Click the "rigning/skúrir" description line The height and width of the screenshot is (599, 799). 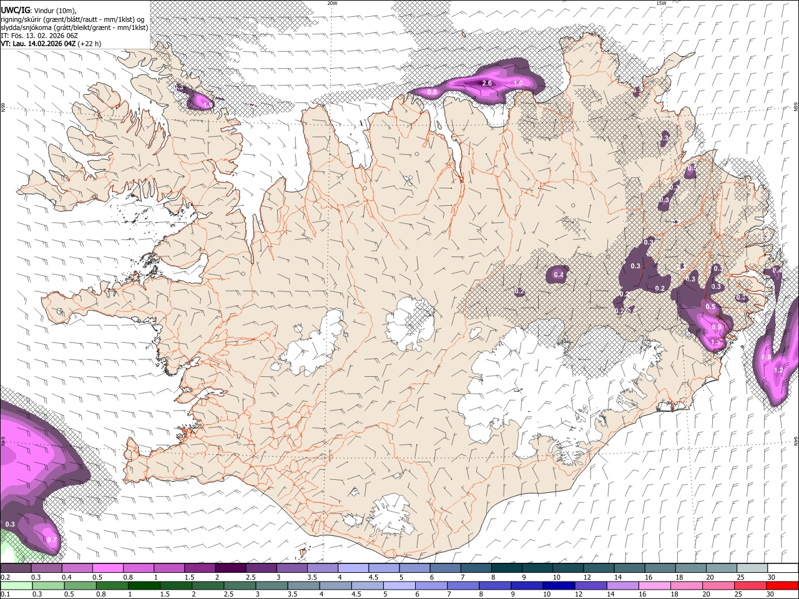[x=72, y=19]
